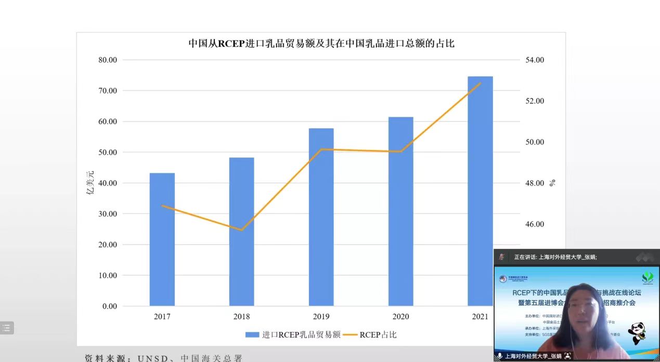
Task: Click the green leaf logo in video
Action: click(648, 278)
